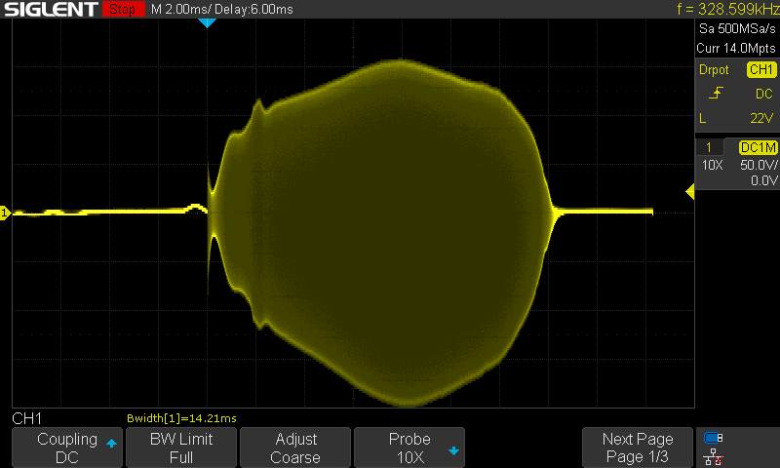The height and width of the screenshot is (468, 780).
Task: Open the Probe 10X dropdown
Action: 409,448
